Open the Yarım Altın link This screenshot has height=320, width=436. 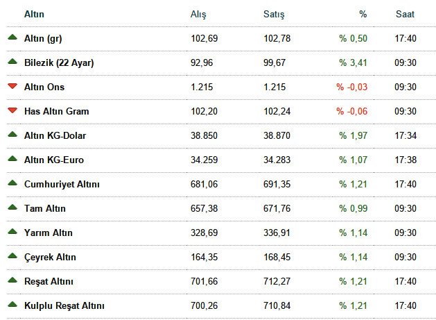point(48,233)
